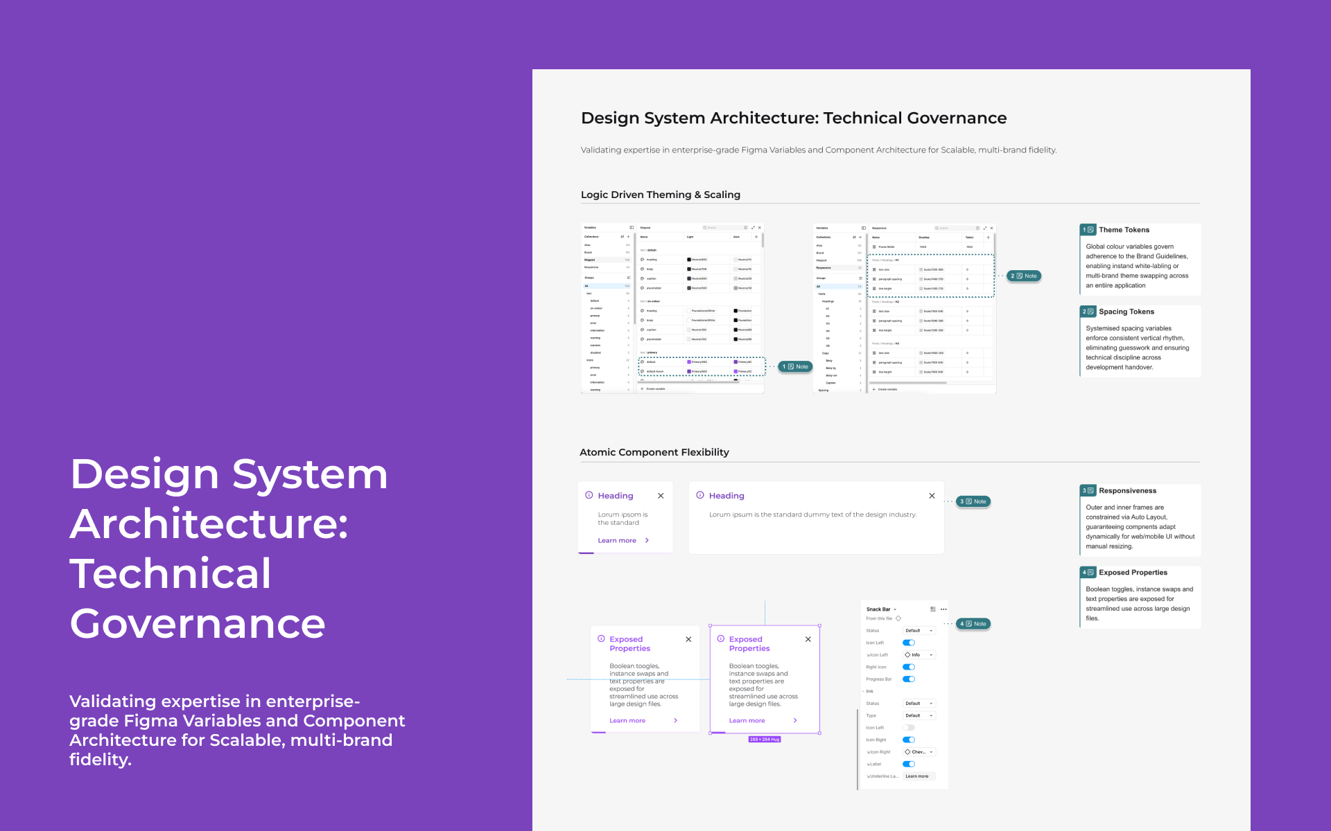Screen dimensions: 1331x831
Task: Toggle the Right Icon switch off
Action: point(908,667)
